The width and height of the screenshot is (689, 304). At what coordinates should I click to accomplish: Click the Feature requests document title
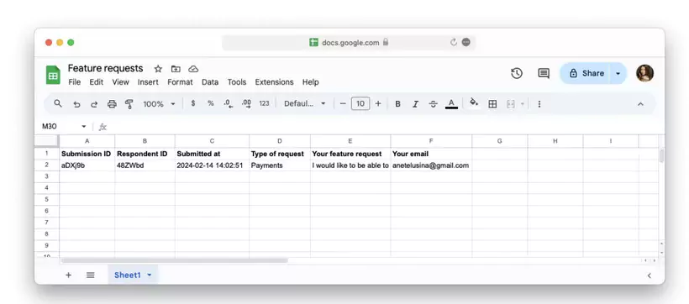(106, 69)
